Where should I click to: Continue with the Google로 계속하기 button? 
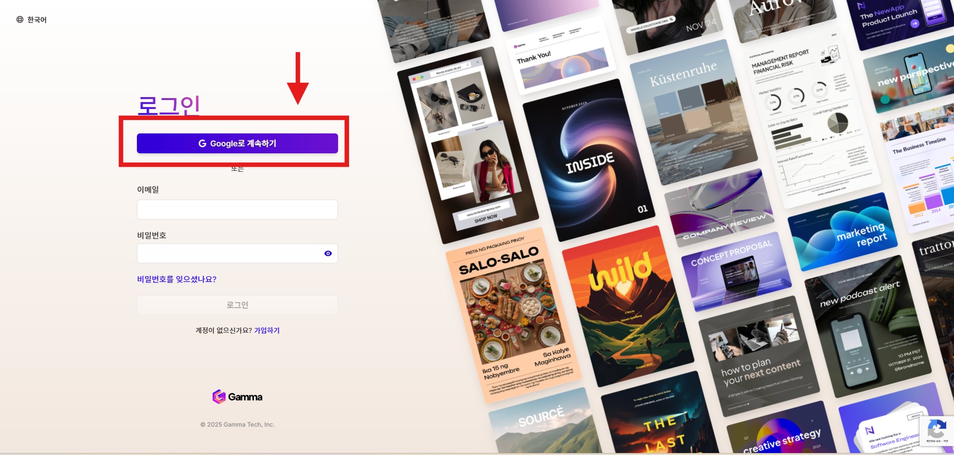tap(238, 143)
